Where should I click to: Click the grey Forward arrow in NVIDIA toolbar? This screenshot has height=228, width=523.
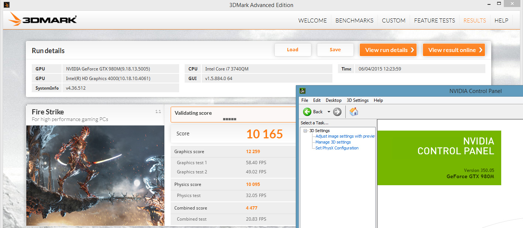coord(337,112)
